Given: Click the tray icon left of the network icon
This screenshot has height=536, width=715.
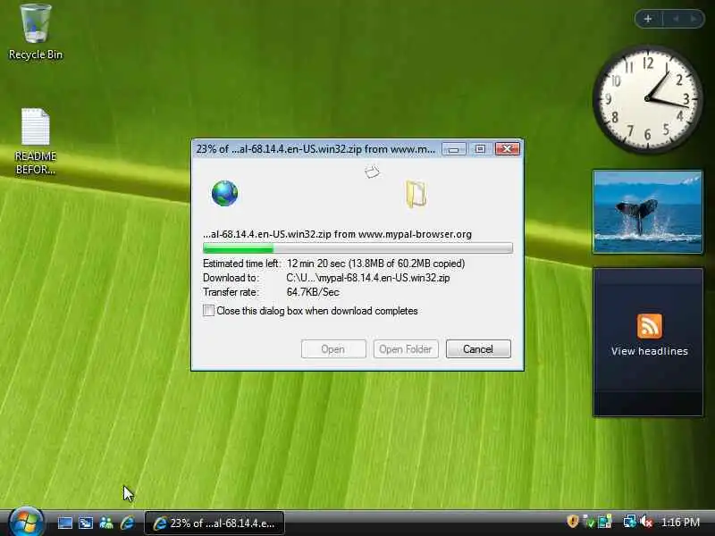Looking at the screenshot, I should point(605,522).
